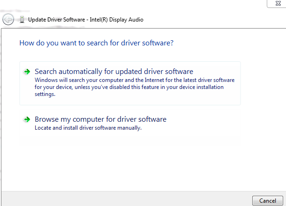Click the title Update Driver Software - Intel(R) Display Audio
This screenshot has height=206, width=286.
point(86,20)
